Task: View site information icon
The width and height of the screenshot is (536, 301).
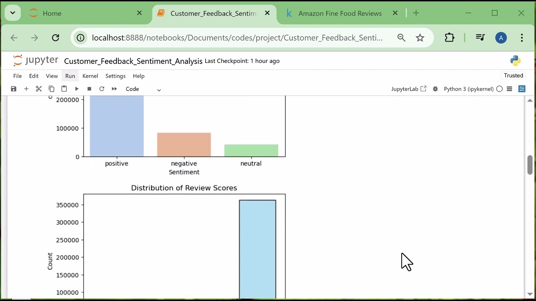Action: click(x=80, y=38)
